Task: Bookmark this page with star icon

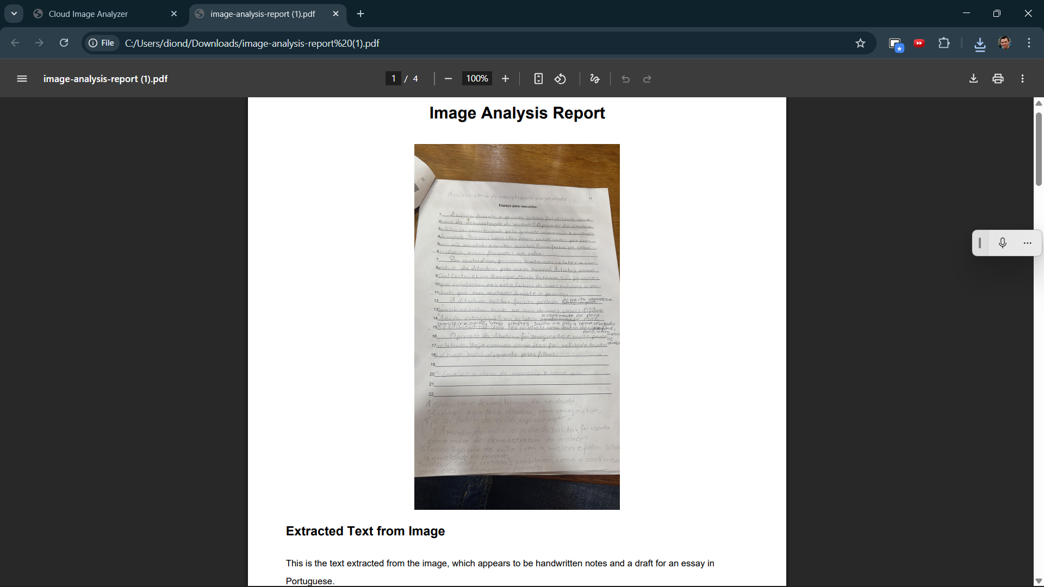Action: 860,43
